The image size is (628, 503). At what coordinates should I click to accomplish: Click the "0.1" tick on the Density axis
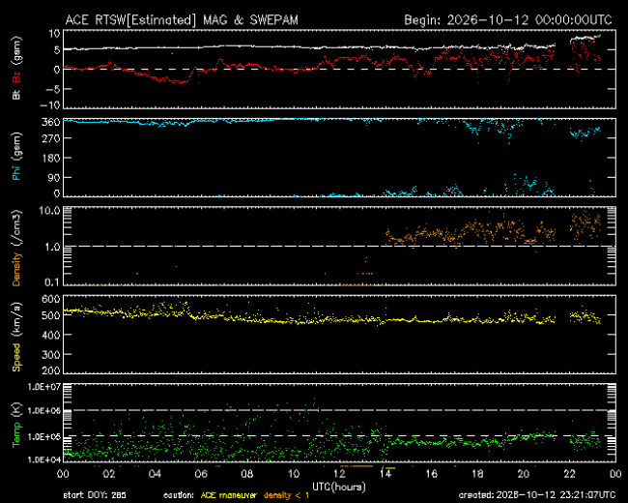[x=52, y=282]
